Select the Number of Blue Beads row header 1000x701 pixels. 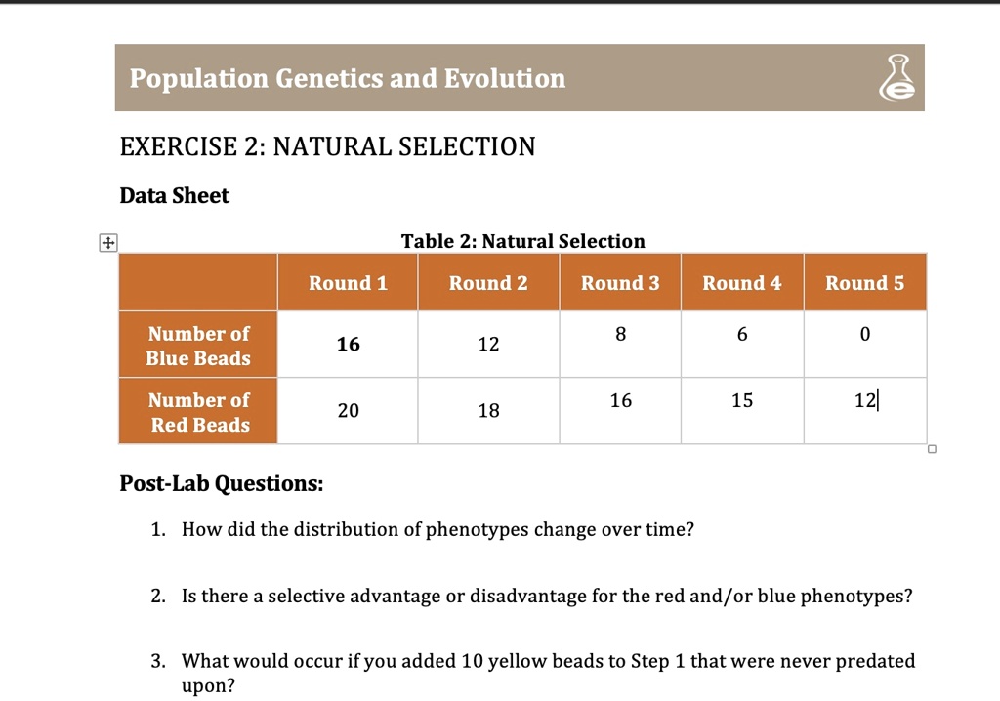pos(198,346)
